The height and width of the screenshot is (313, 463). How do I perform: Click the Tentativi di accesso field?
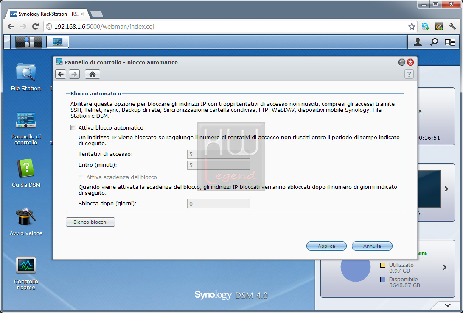(219, 154)
